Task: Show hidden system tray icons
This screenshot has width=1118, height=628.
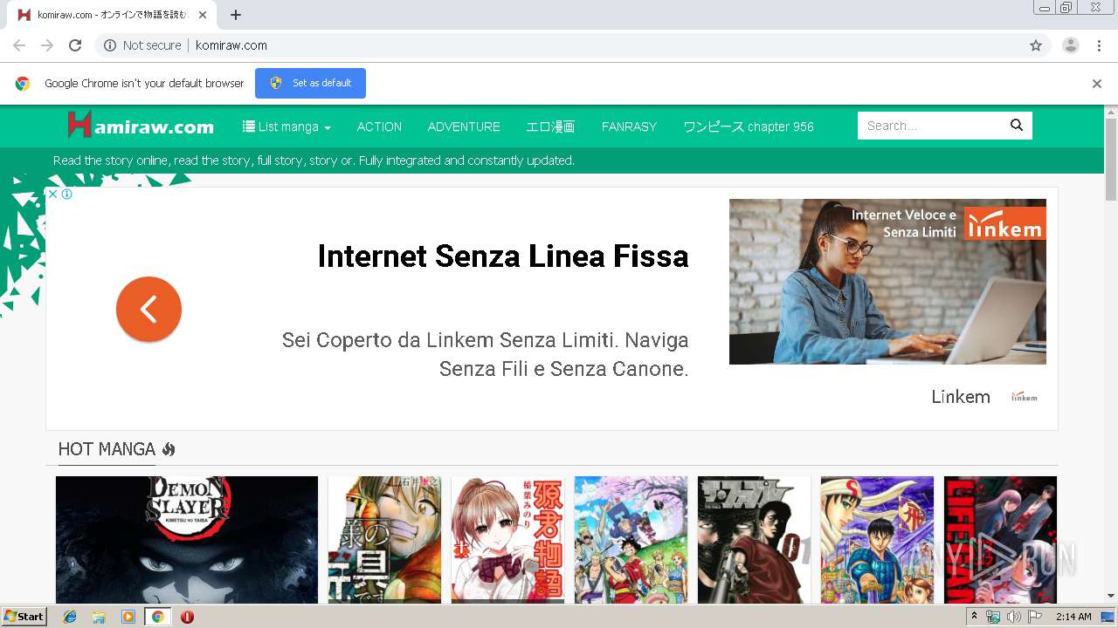Action: pyautogui.click(x=975, y=617)
